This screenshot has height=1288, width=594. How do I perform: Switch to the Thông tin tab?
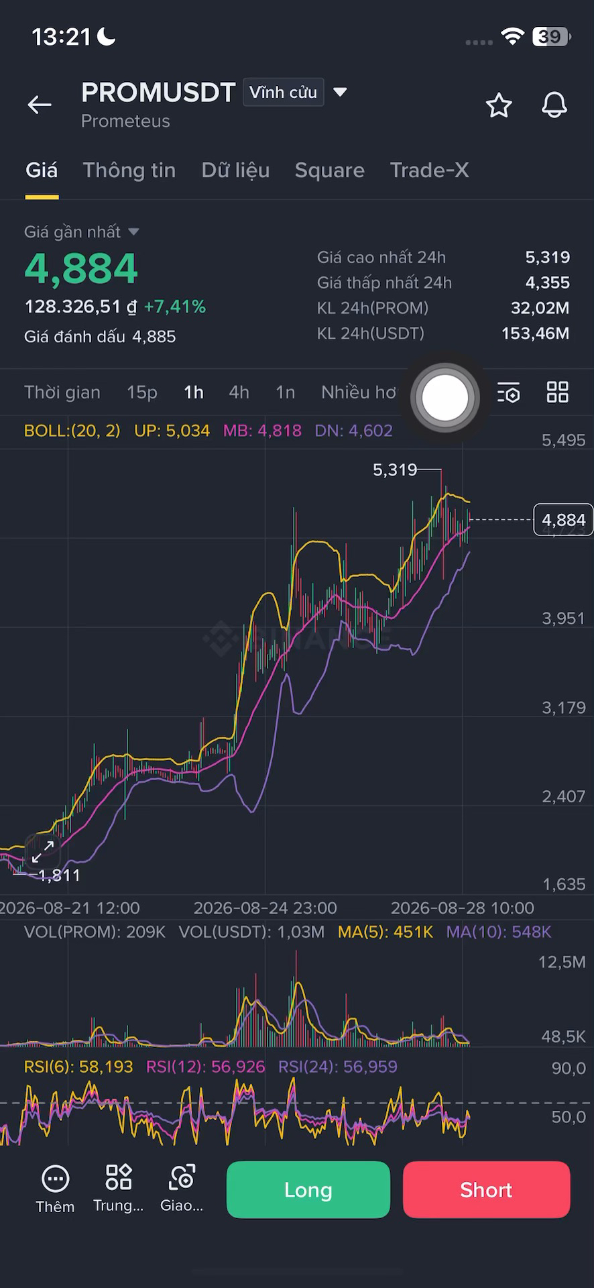point(129,170)
